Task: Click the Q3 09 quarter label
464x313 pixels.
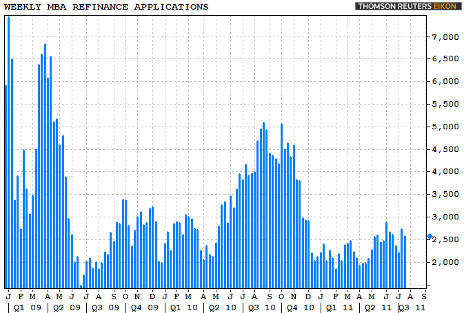Action: pyautogui.click(x=105, y=306)
